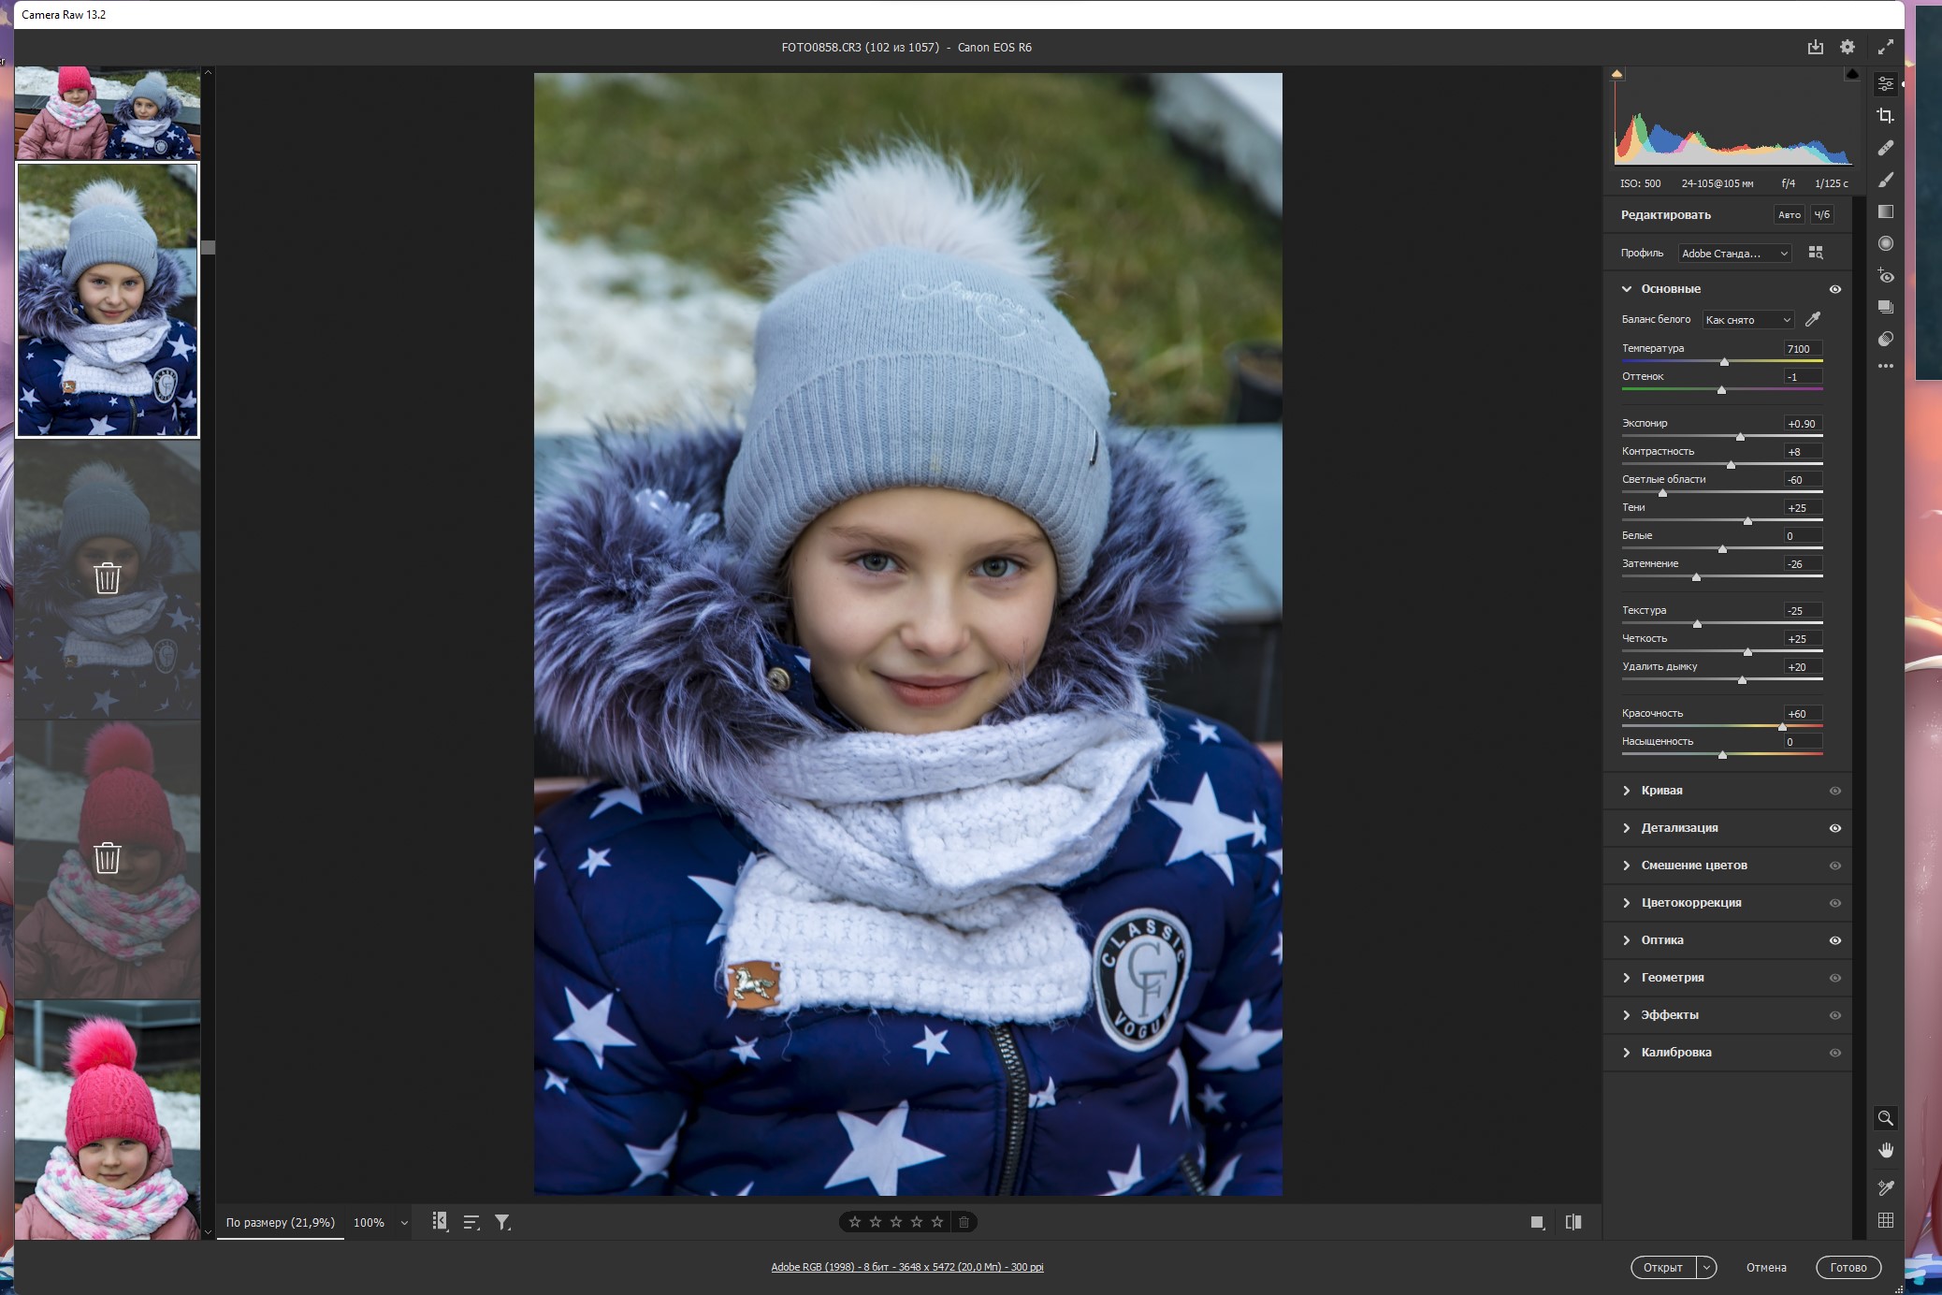
Task: Toggle the grid overlay icon
Action: tap(1885, 1220)
